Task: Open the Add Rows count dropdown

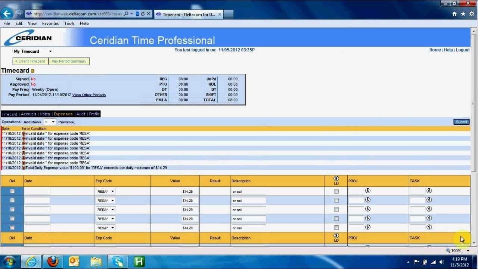Action: [49, 122]
